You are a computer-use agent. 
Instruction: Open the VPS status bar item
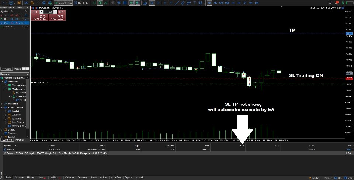pyautogui.click(x=338, y=178)
